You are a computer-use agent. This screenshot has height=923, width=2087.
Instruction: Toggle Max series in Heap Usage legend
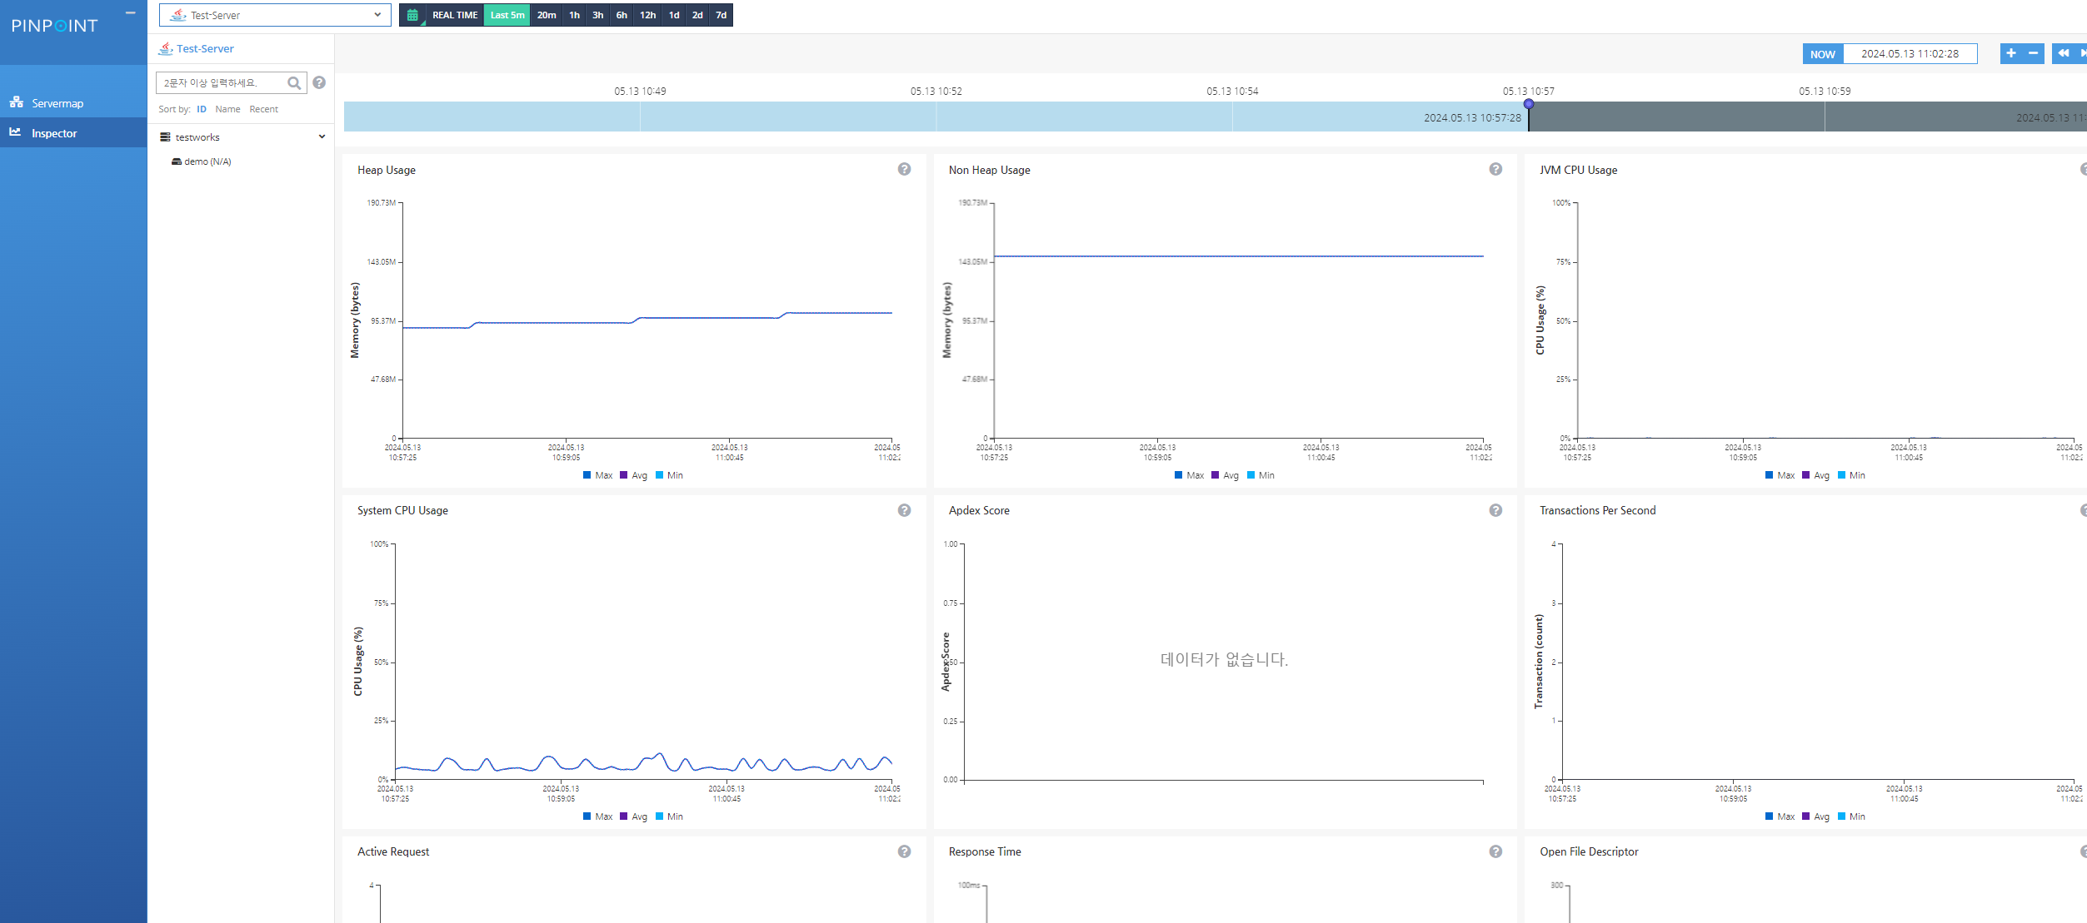(x=598, y=475)
